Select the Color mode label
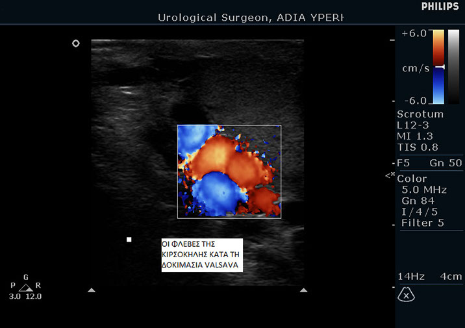465x328 pixels. (412, 179)
